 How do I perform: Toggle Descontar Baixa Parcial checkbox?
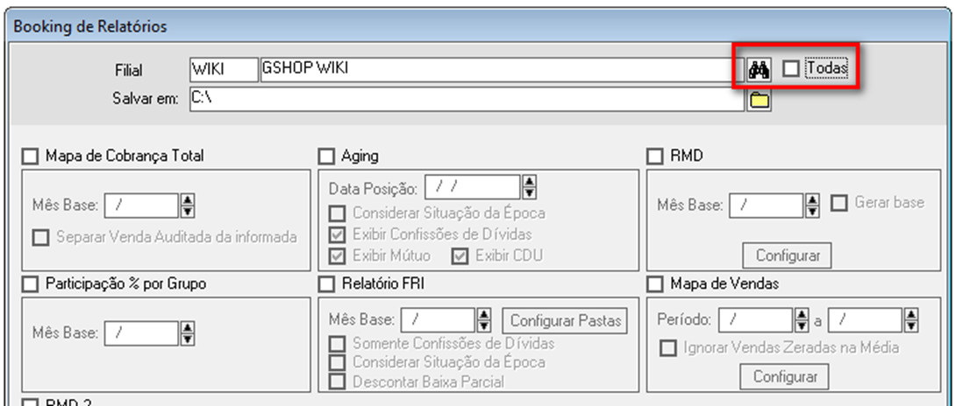337,382
